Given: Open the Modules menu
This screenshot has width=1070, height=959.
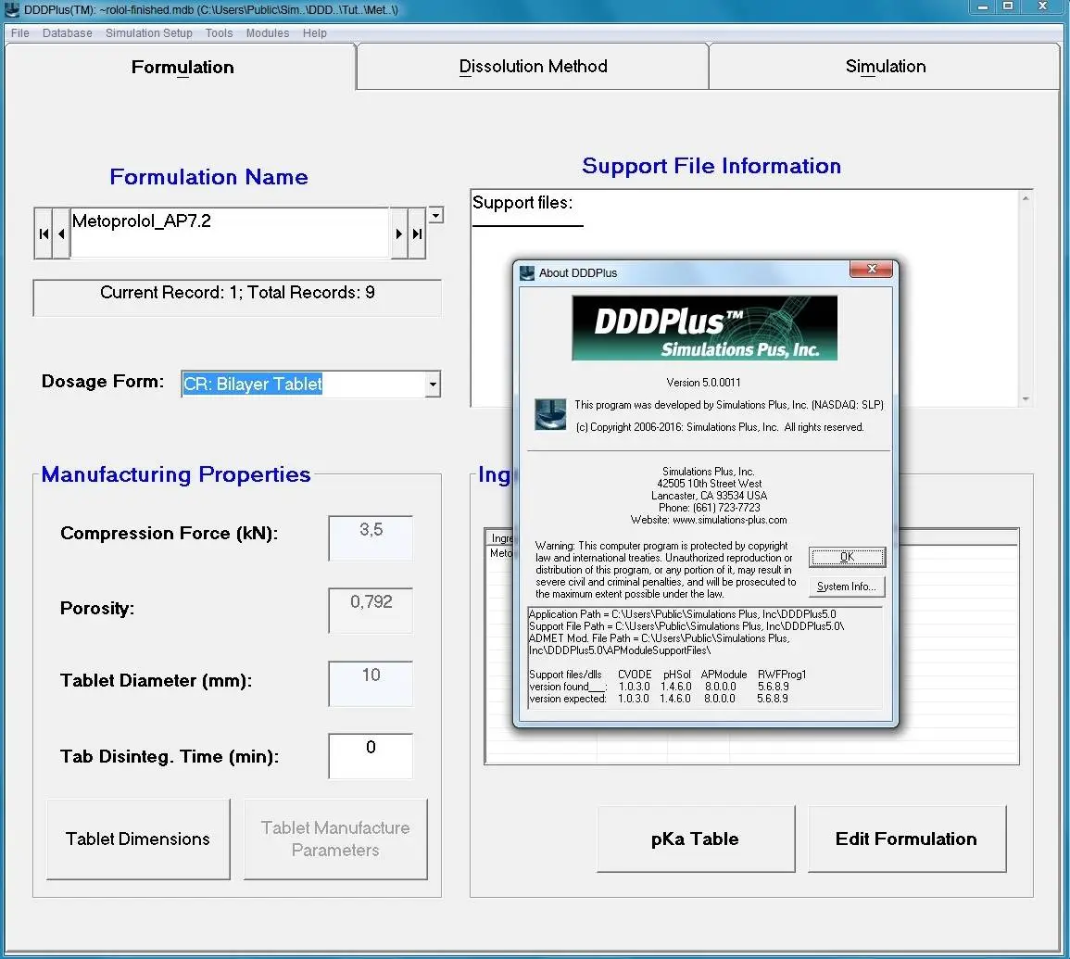Looking at the screenshot, I should pos(268,32).
